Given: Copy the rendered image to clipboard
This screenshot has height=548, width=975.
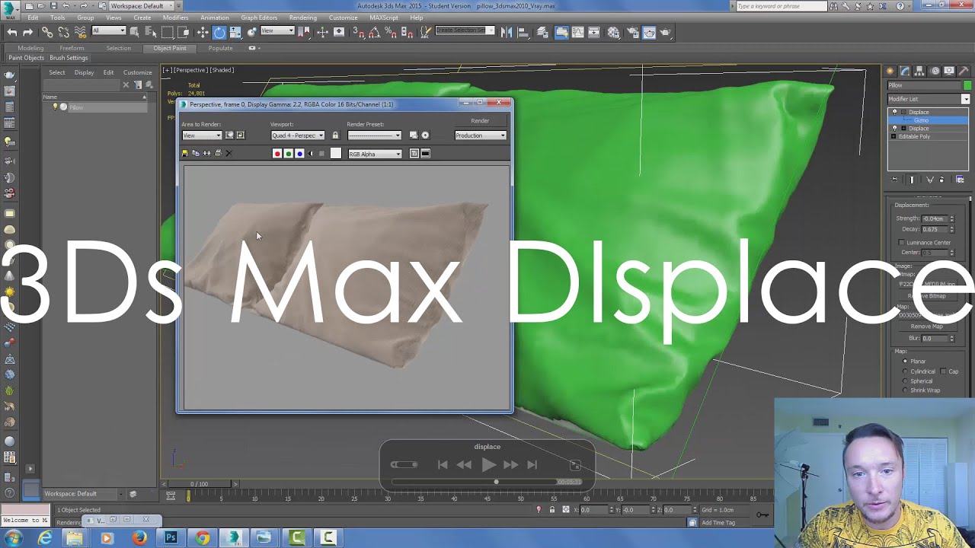Looking at the screenshot, I should click(196, 154).
